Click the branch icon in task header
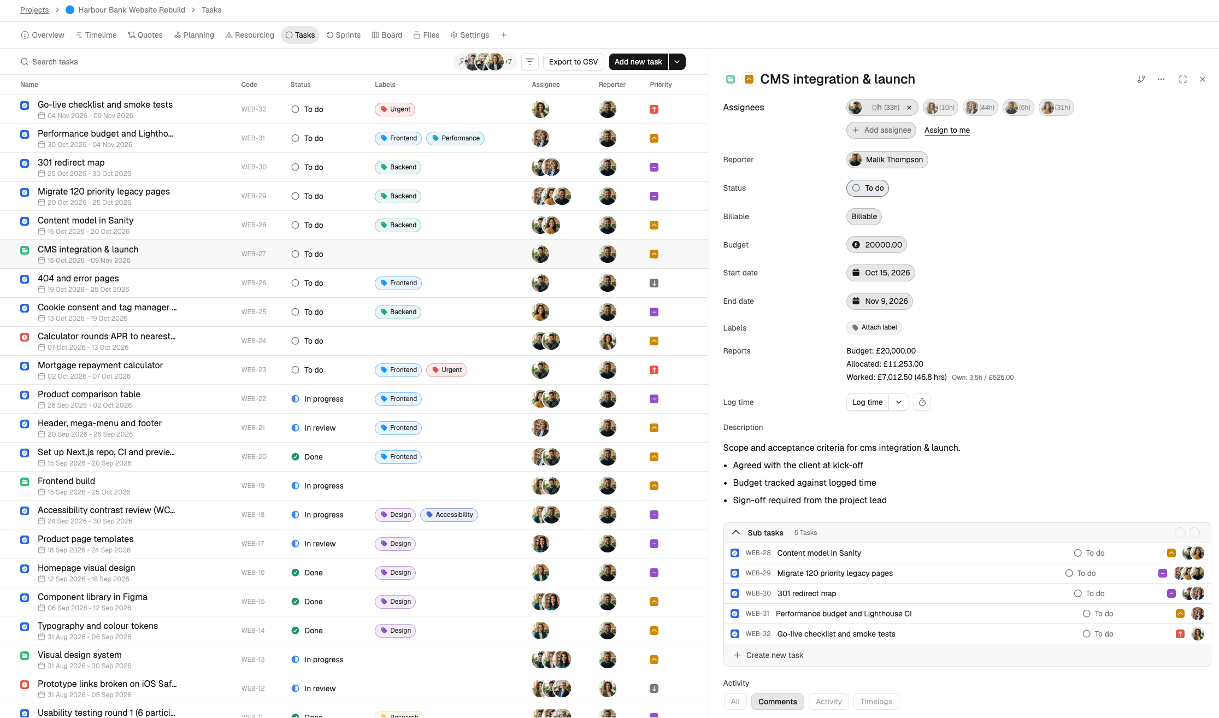 [1141, 79]
